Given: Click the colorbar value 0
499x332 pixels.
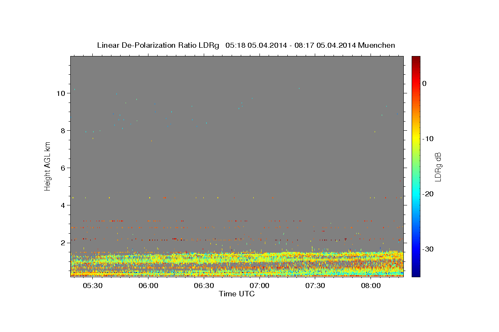Looking at the screenshot, I should (x=425, y=83).
